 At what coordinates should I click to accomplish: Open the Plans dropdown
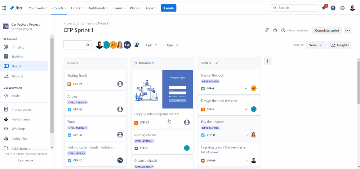tap(135, 8)
